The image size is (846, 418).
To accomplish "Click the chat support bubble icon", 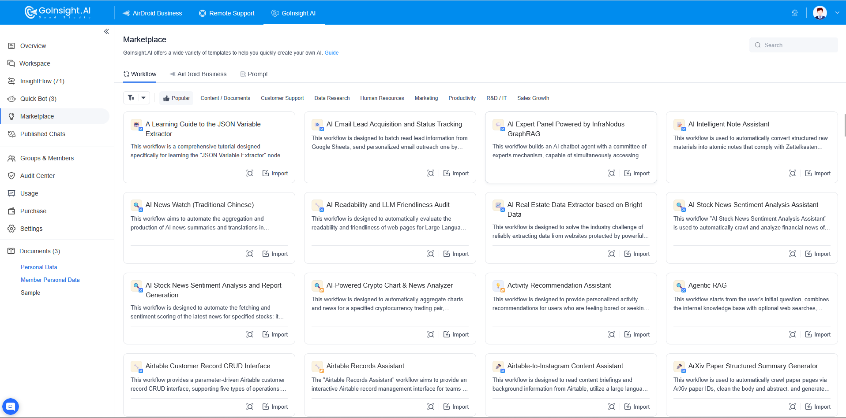I will point(11,406).
